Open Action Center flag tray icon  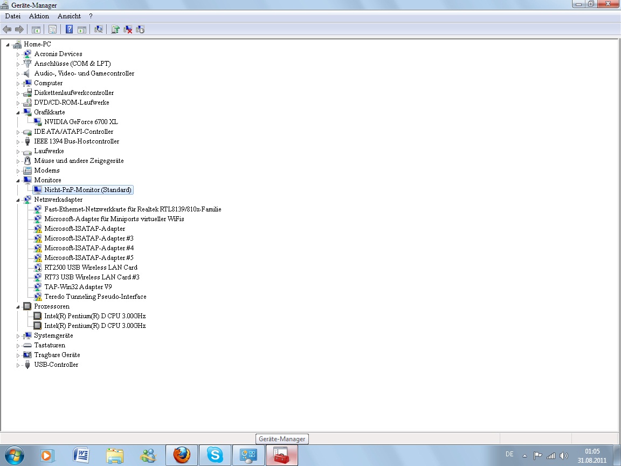click(x=537, y=456)
